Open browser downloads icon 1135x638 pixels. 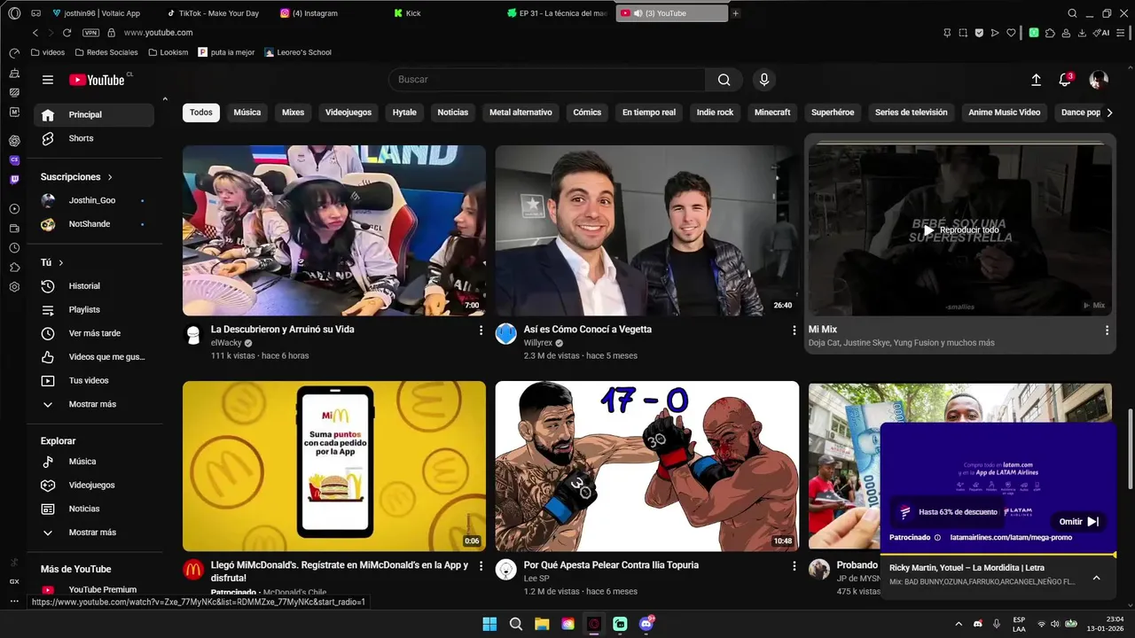(1082, 33)
